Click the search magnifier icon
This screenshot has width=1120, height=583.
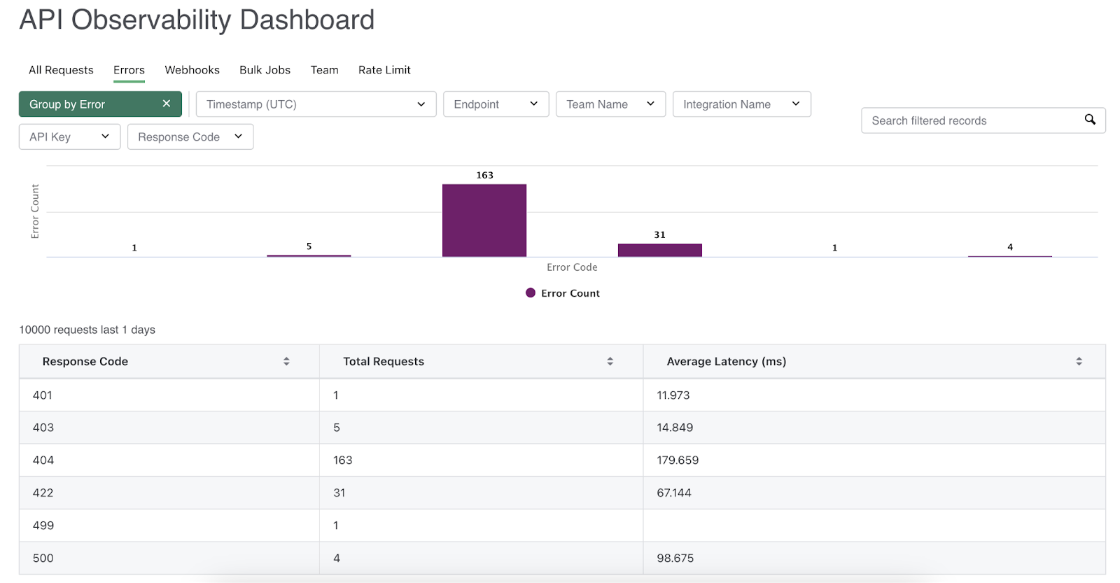point(1089,120)
